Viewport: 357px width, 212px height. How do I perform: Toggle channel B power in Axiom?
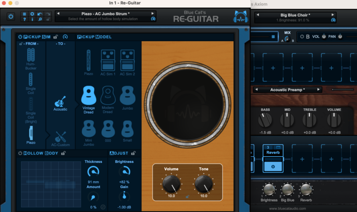point(302,36)
